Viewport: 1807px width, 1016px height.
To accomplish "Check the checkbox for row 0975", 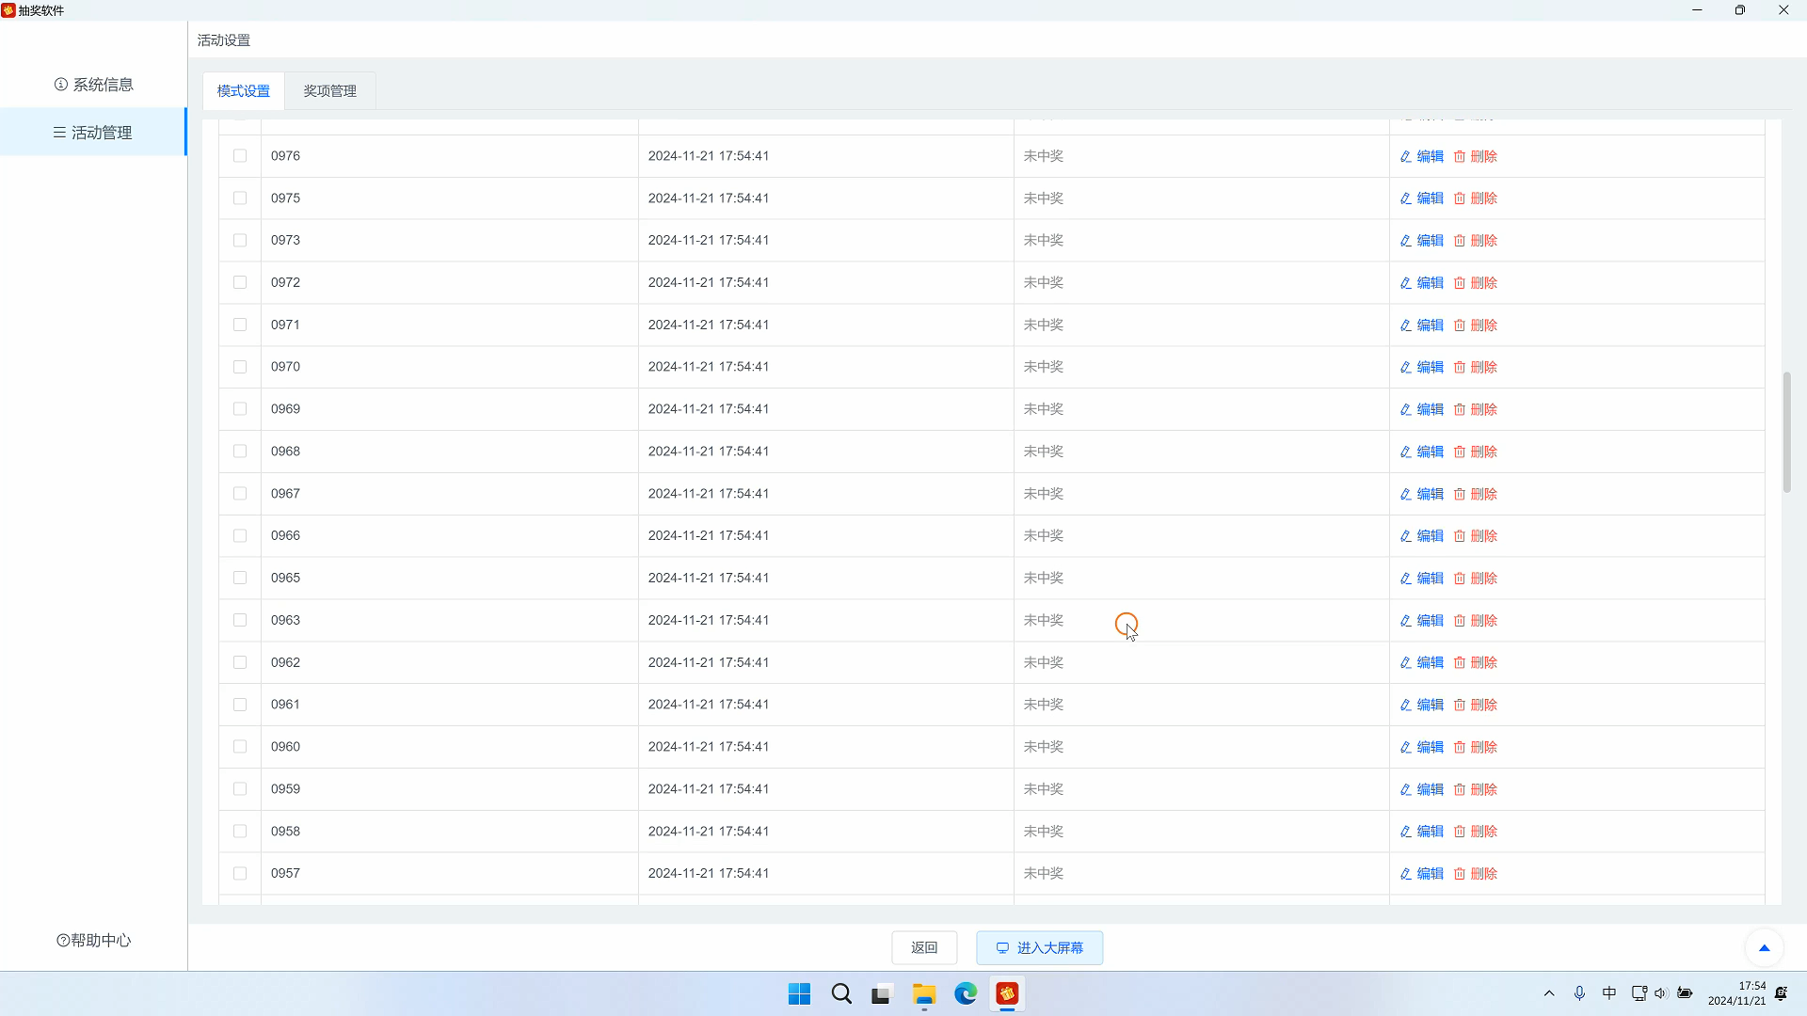I will [x=240, y=198].
